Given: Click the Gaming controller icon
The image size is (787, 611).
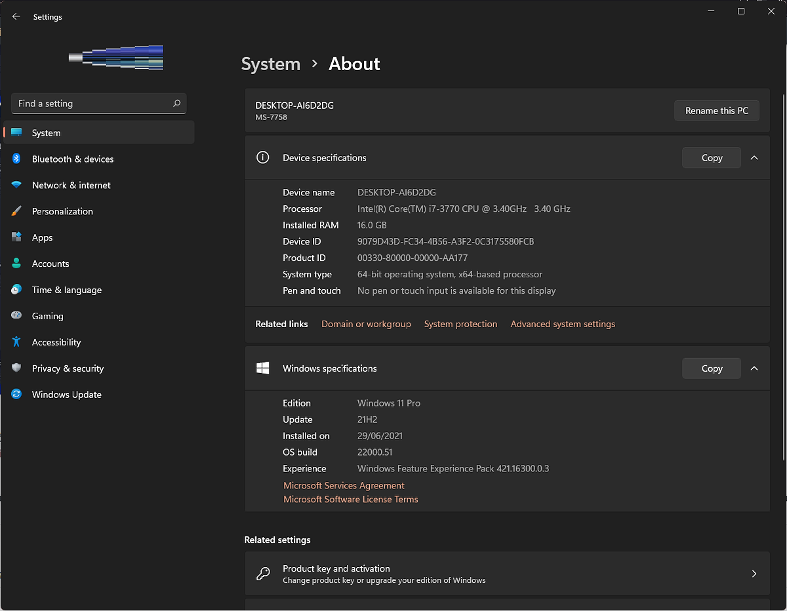Looking at the screenshot, I should pos(16,316).
